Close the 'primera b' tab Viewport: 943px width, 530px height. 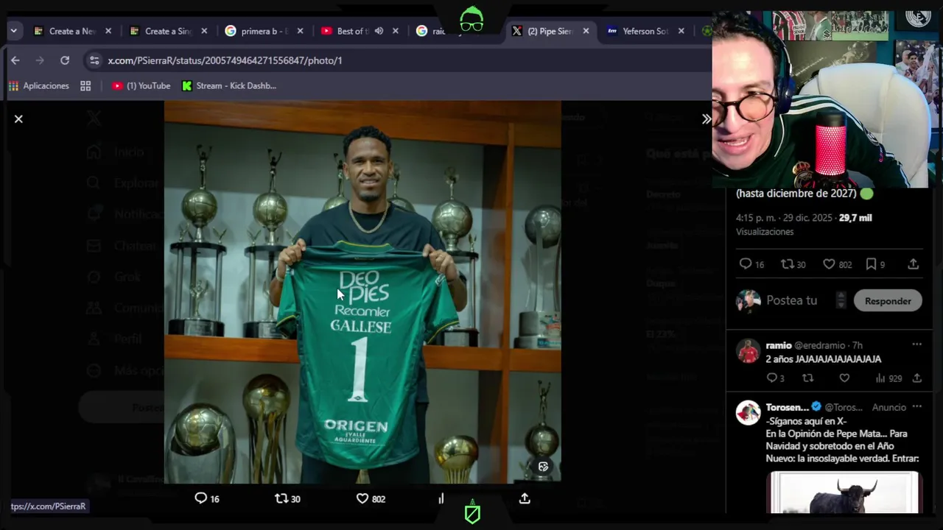click(x=300, y=31)
